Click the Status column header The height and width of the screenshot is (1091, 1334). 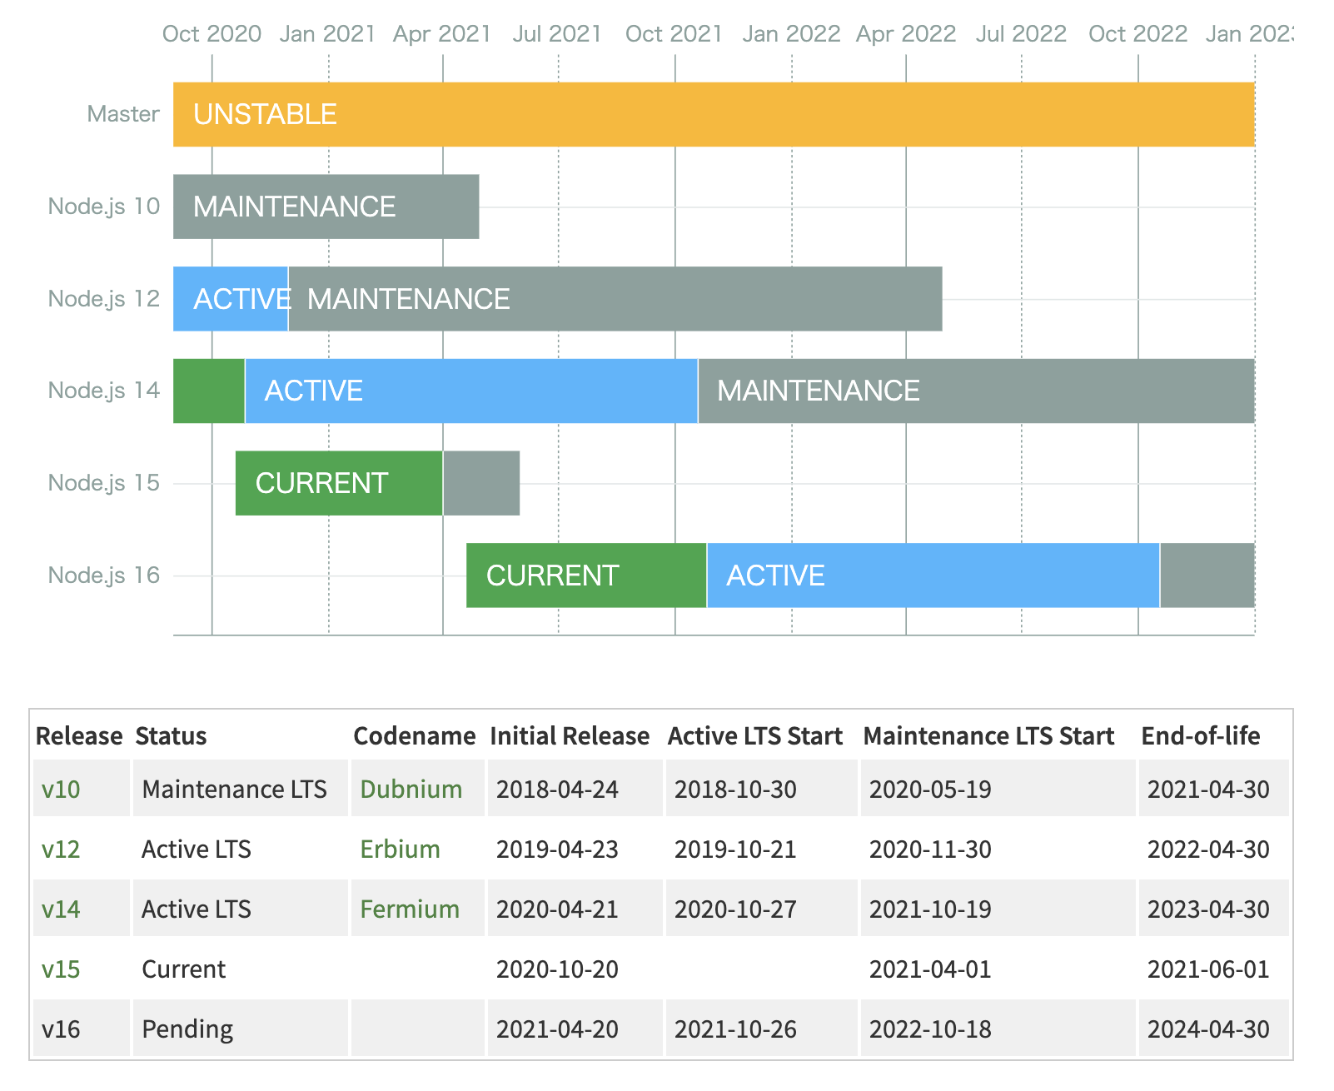(171, 736)
